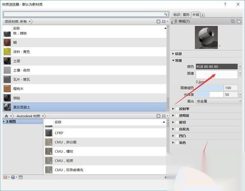Enable the 凹凸 checkbox
The height and width of the screenshot is (191, 245).
pos(177,136)
